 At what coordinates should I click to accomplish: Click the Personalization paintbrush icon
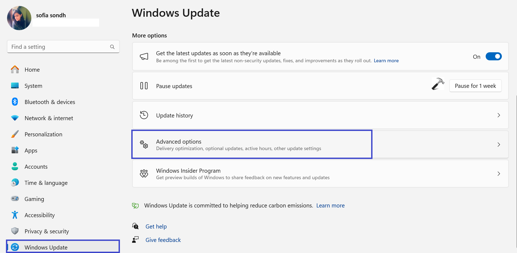coord(15,134)
